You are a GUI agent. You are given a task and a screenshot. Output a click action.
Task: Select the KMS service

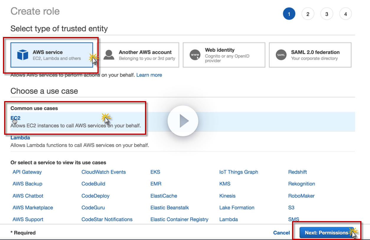pos(225,184)
